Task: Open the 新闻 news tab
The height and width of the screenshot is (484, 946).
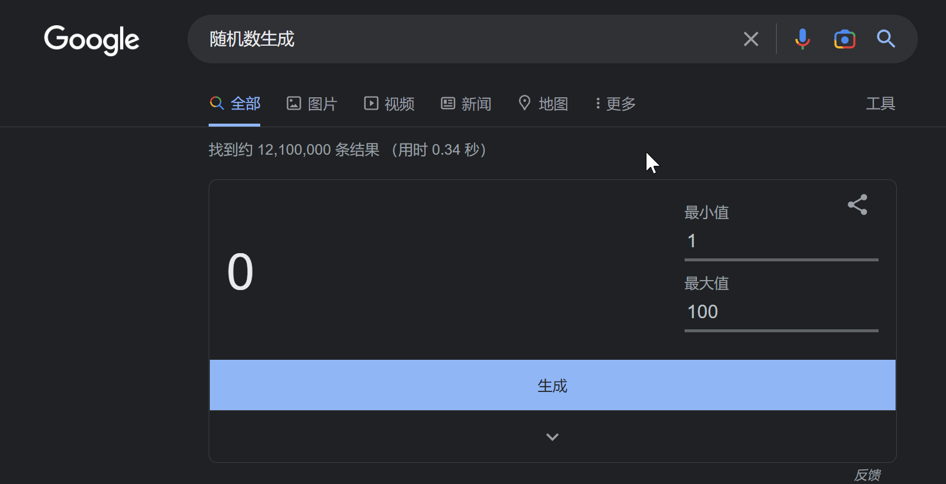Action: click(x=466, y=104)
